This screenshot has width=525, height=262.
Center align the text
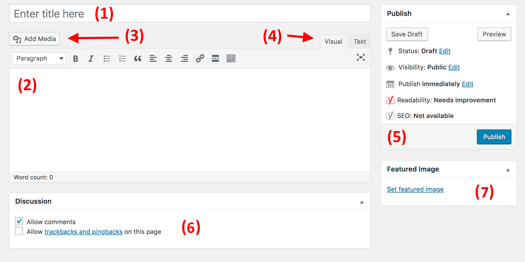[169, 58]
